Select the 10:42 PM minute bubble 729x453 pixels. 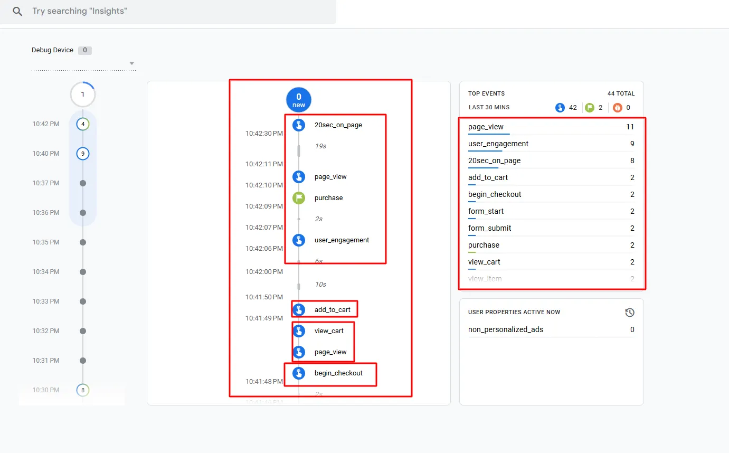[x=83, y=124]
